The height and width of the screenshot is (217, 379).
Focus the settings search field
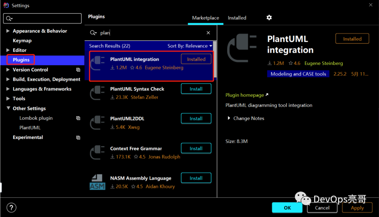coord(42,18)
